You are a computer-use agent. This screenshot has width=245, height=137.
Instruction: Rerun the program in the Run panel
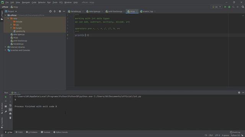[6, 97]
